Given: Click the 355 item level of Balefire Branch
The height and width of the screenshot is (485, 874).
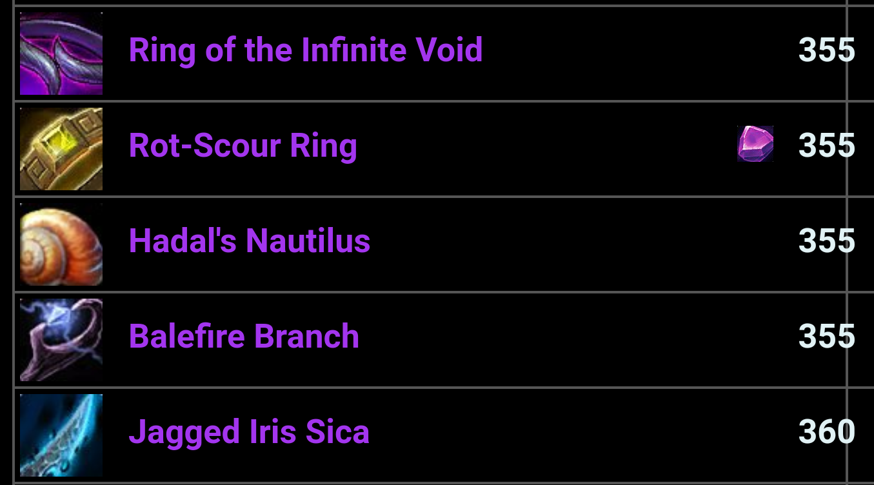Looking at the screenshot, I should (x=826, y=336).
